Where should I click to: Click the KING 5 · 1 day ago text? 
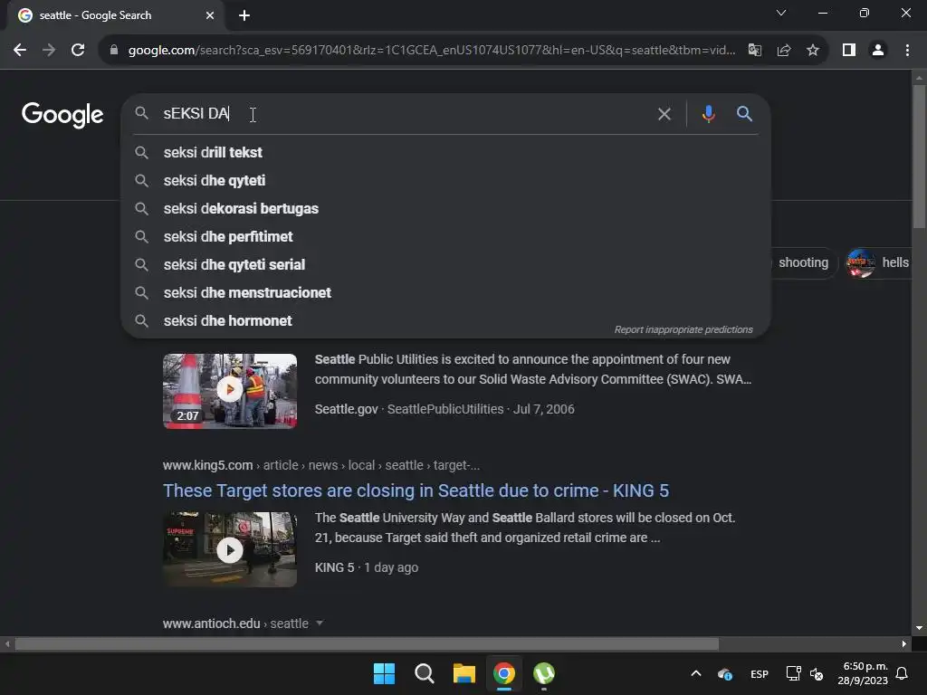367,567
